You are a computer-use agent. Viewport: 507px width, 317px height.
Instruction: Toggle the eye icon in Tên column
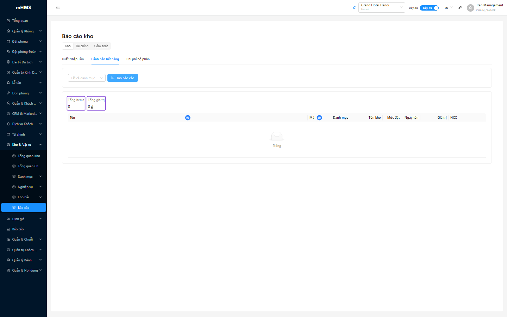click(188, 118)
